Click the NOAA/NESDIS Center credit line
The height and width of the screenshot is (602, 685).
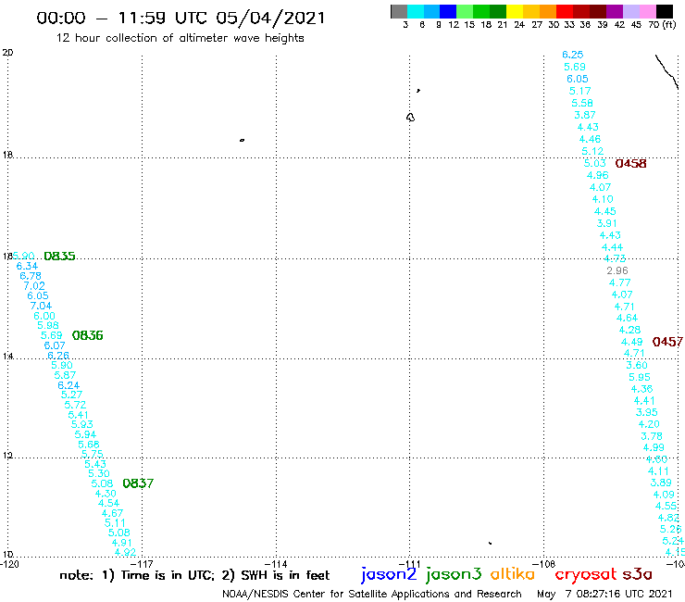pyautogui.click(x=372, y=594)
